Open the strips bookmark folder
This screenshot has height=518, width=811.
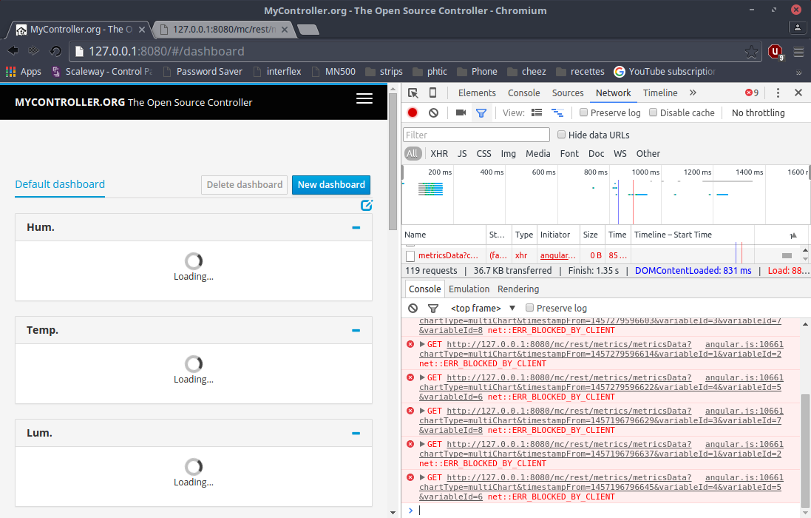point(384,72)
